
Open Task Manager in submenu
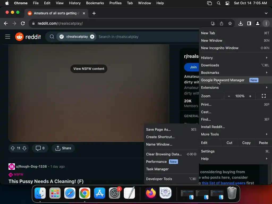pyautogui.click(x=171, y=169)
